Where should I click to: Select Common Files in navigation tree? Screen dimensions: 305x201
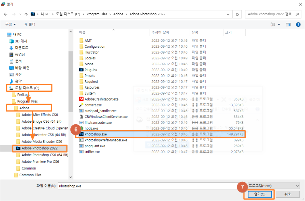pyautogui.click(x=28, y=175)
